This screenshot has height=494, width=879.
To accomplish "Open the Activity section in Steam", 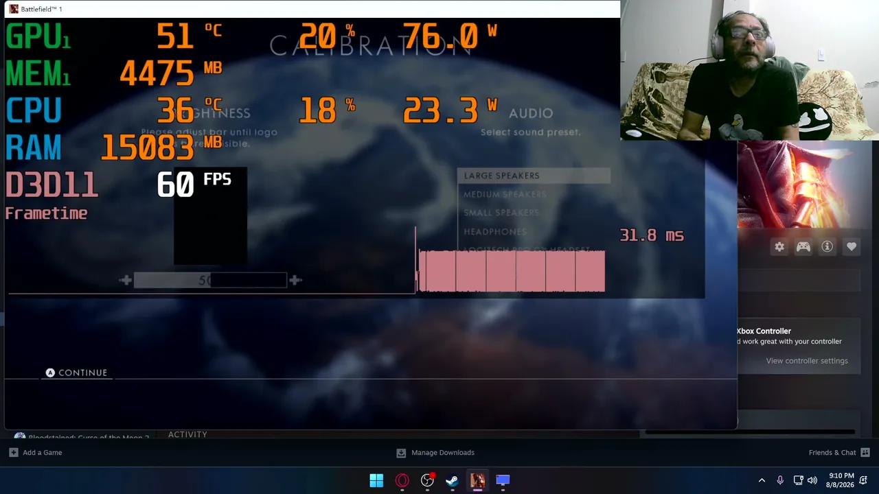I will [187, 434].
